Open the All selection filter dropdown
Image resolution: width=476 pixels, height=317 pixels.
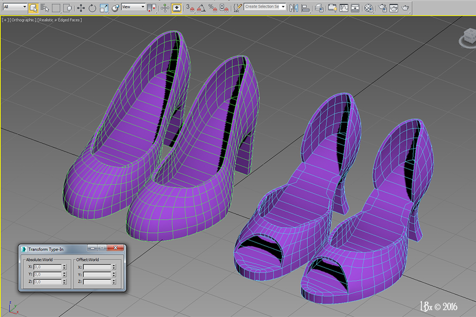coord(15,7)
